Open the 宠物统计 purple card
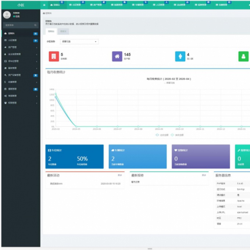This screenshot has width=250, height=250. pos(201,157)
